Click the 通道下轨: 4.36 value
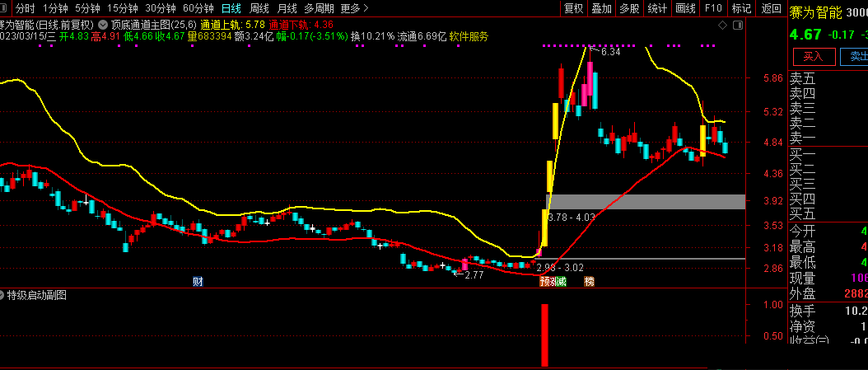This screenshot has width=868, height=370. (301, 25)
